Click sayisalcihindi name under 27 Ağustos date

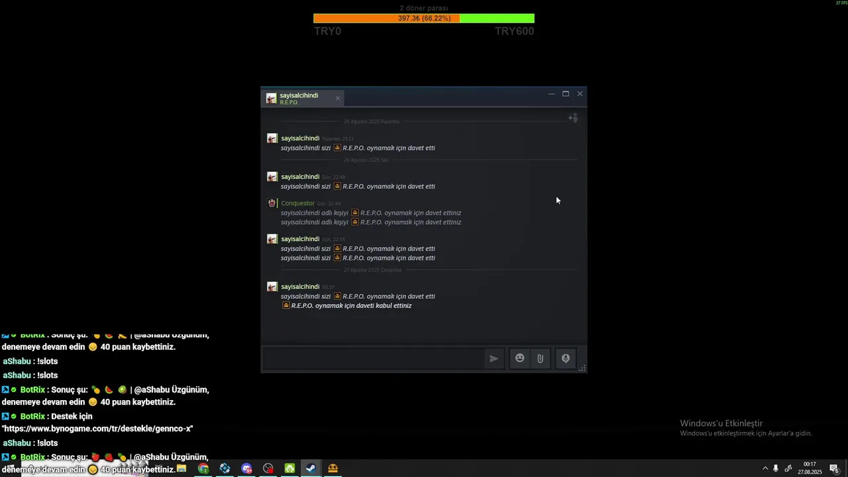[300, 287]
